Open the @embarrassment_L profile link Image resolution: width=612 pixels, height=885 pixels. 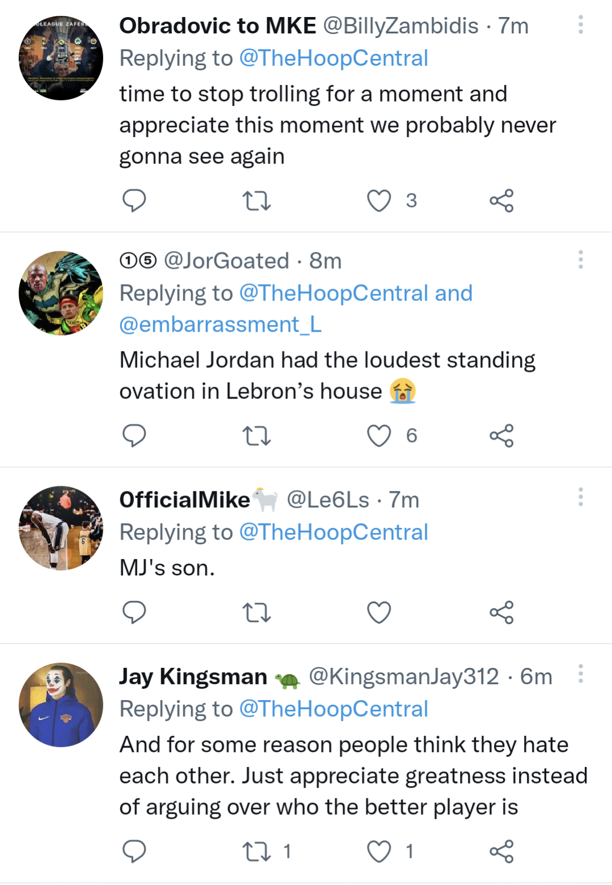[221, 325]
